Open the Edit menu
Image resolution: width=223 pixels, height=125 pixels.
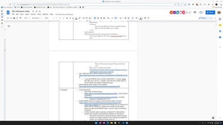pos(17,14)
